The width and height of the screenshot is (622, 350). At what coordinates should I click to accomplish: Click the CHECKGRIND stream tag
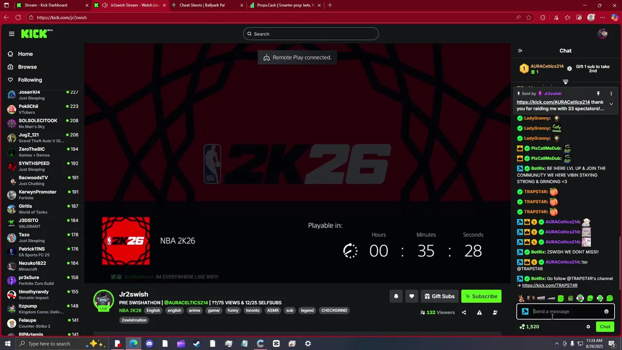334,310
